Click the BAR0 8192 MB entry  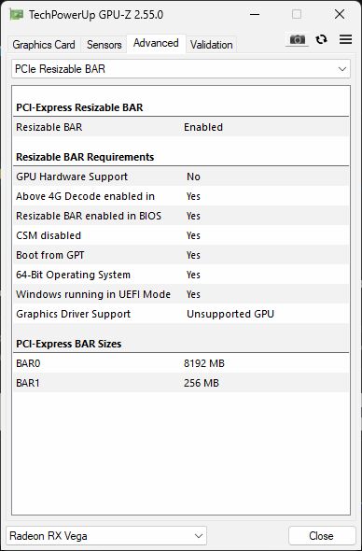(x=182, y=363)
